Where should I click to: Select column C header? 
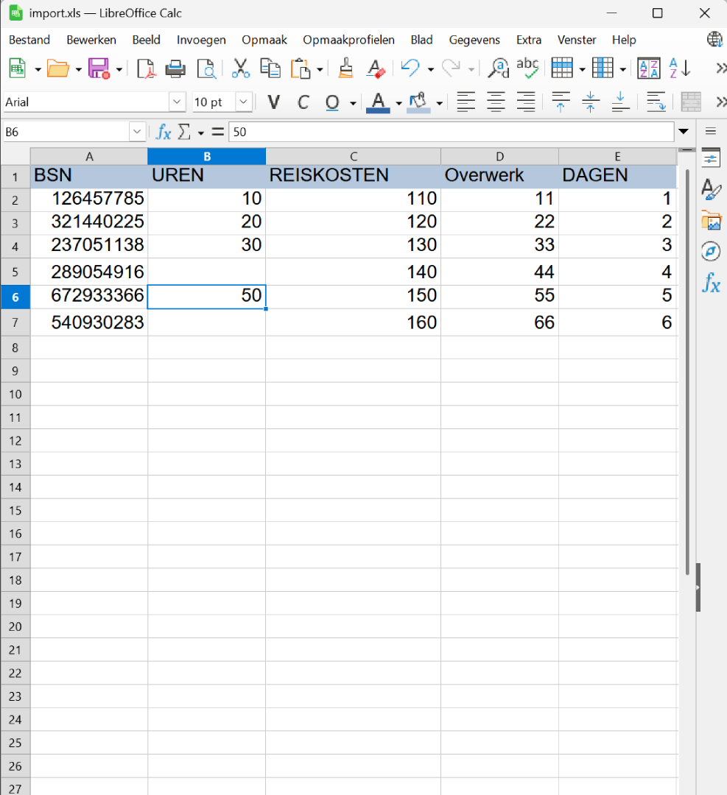(354, 156)
